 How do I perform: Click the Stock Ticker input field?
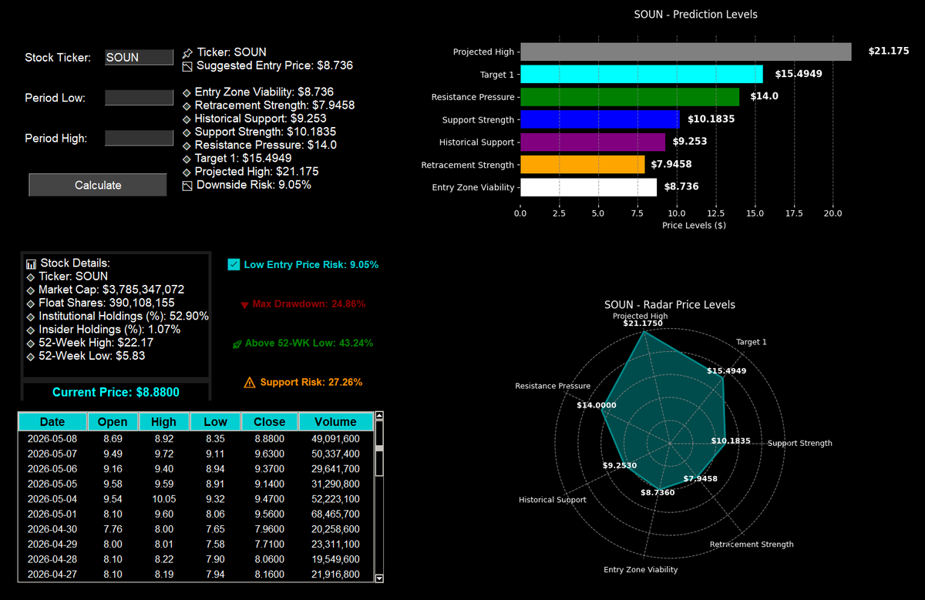[x=139, y=57]
